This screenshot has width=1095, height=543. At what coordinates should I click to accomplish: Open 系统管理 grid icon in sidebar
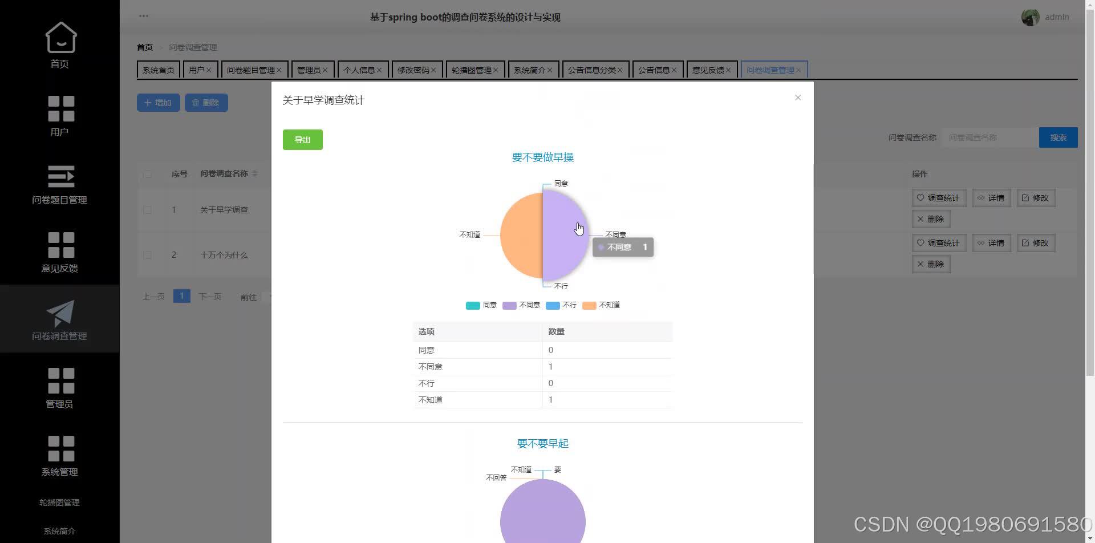[x=60, y=448]
